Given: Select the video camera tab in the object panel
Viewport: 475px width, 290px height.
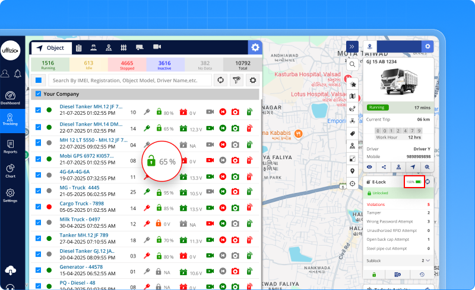Looking at the screenshot, I should click(x=157, y=47).
